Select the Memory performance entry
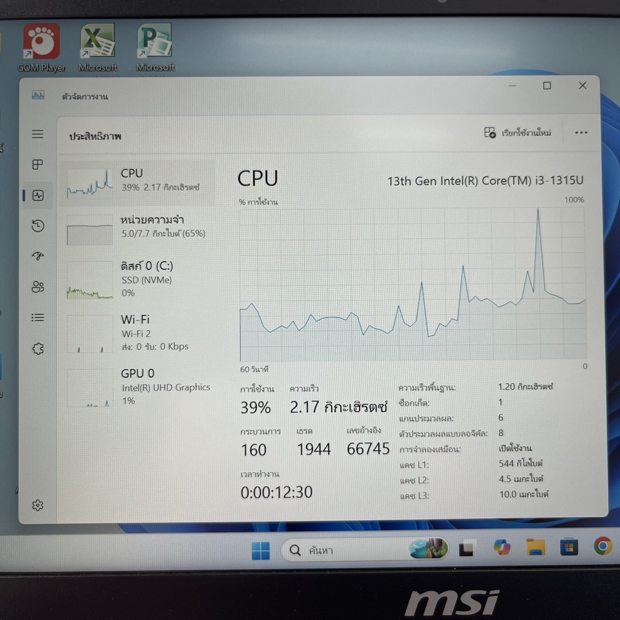This screenshot has width=620, height=620. [138, 230]
